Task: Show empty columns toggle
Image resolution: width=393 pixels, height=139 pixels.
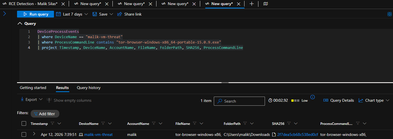Action: tap(69, 100)
